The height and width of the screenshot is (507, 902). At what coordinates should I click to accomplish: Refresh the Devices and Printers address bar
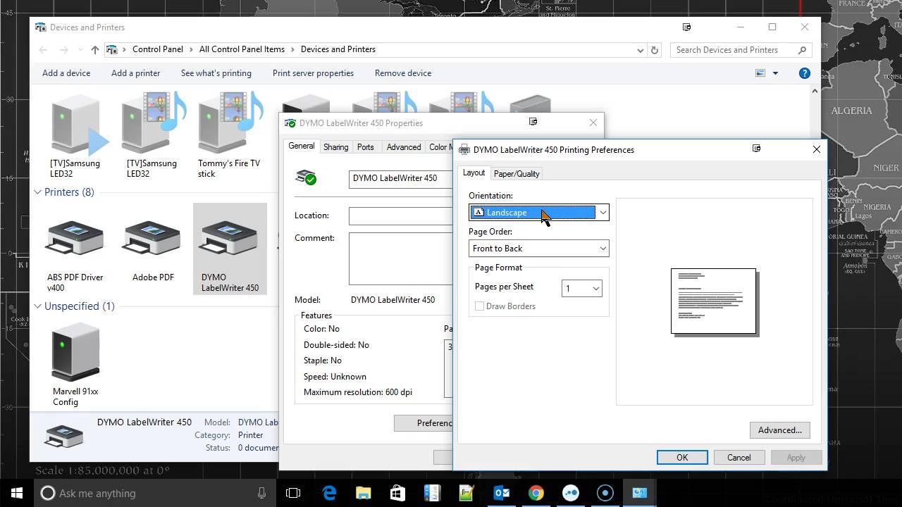pyautogui.click(x=655, y=50)
